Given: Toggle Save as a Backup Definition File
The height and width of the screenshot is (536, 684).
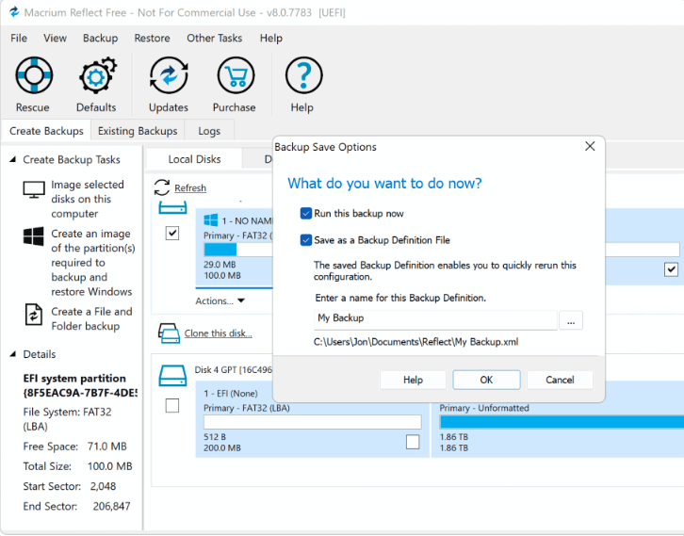Looking at the screenshot, I should (x=305, y=240).
